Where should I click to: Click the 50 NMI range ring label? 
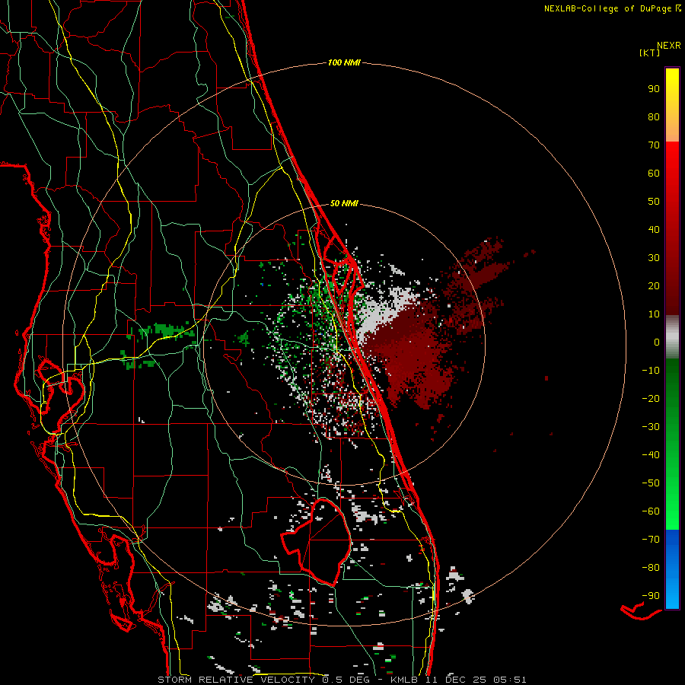344,203
